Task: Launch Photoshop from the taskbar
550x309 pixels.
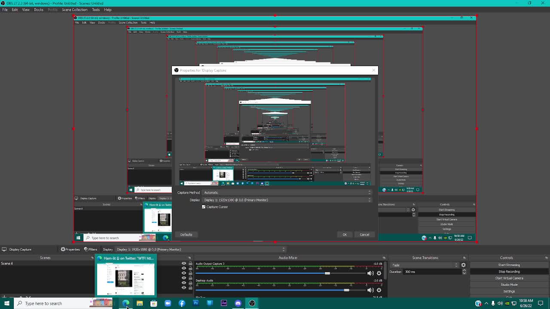Action: point(196,303)
